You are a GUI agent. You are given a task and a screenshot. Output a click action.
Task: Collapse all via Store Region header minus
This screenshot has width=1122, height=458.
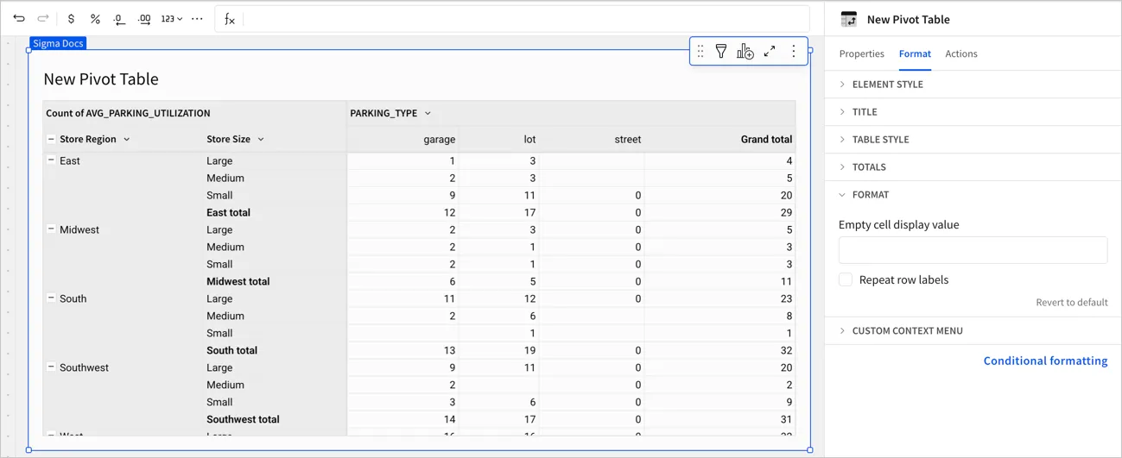[x=51, y=139]
